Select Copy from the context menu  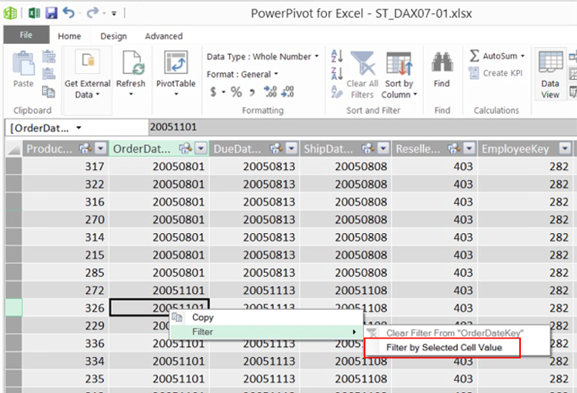tap(203, 317)
